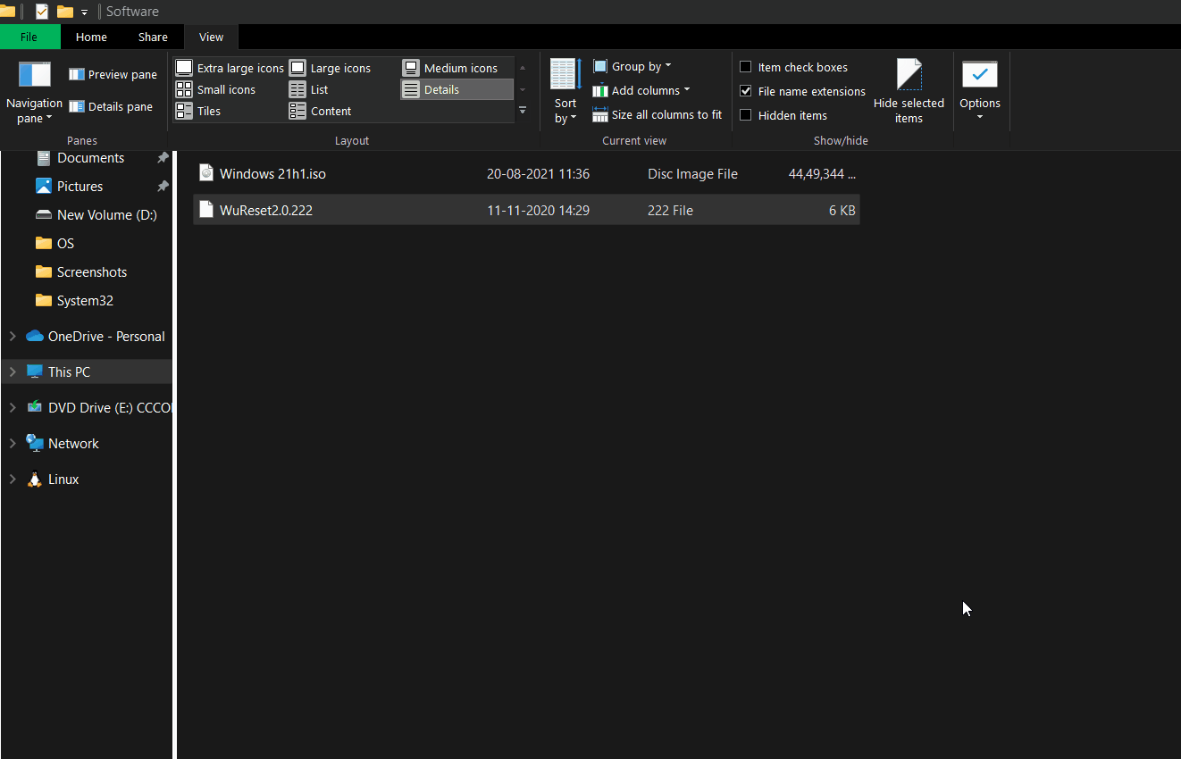This screenshot has width=1181, height=759.
Task: Switch to Medium icons layout
Action: [450, 68]
